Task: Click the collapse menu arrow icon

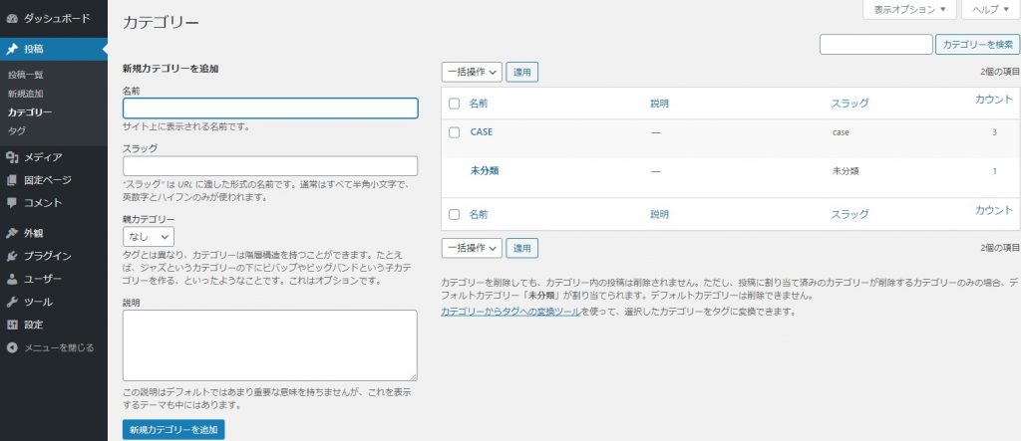Action: 12,348
